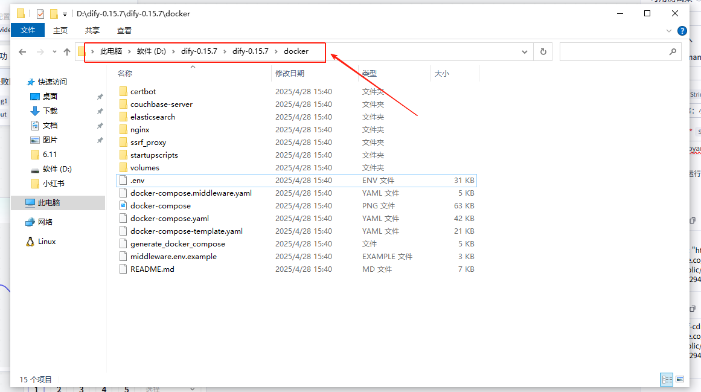The width and height of the screenshot is (701, 392).
Task: Switch to large icons view layout
Action: point(680,379)
